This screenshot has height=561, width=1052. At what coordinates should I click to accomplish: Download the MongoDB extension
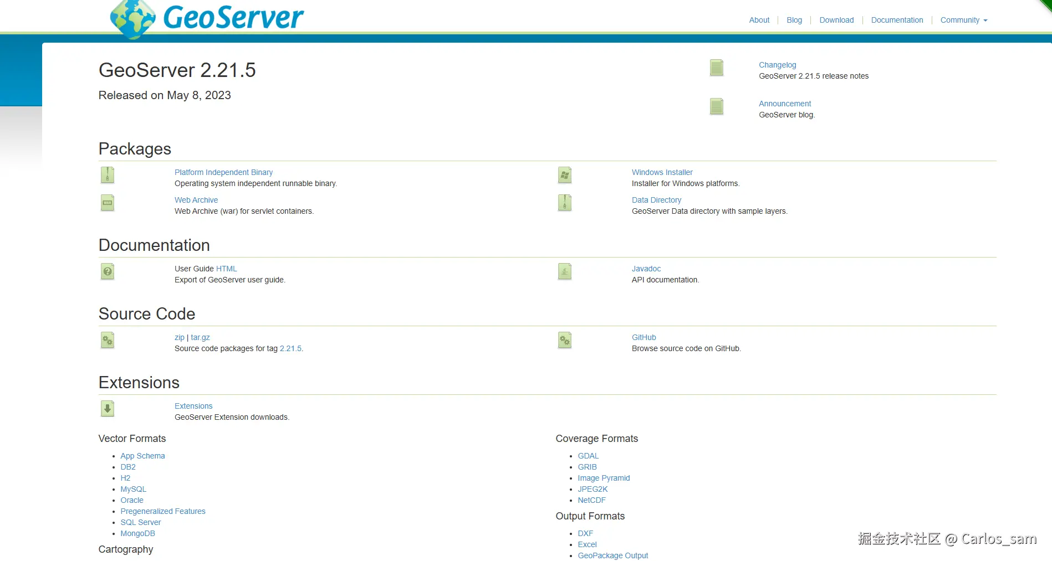click(x=137, y=533)
